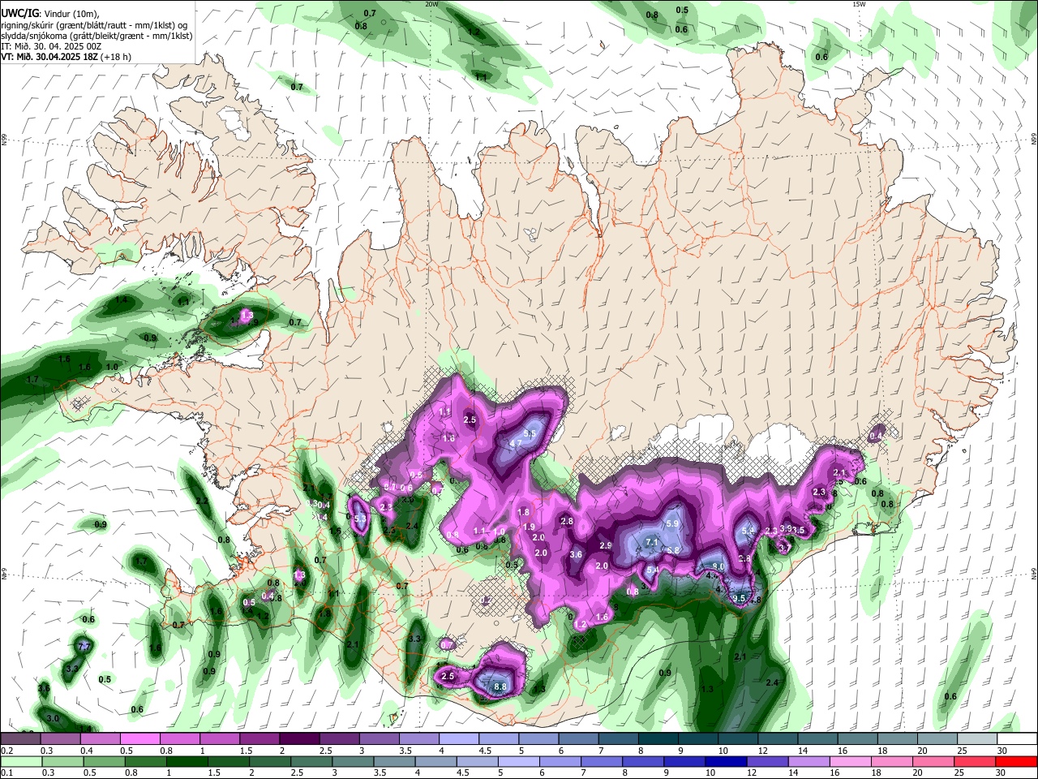Click the 3.0 precipitation value on the map

click(x=53, y=719)
